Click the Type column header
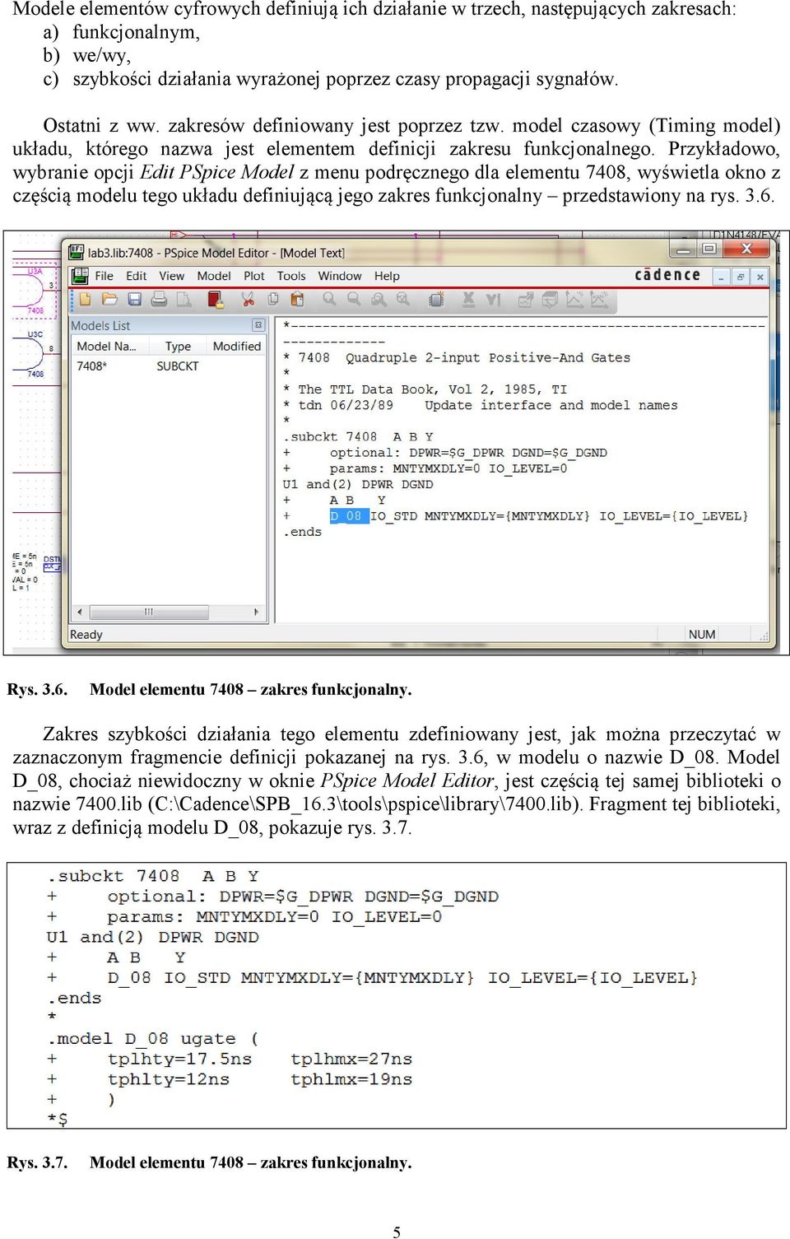This screenshot has height=1239, width=790. (x=178, y=347)
